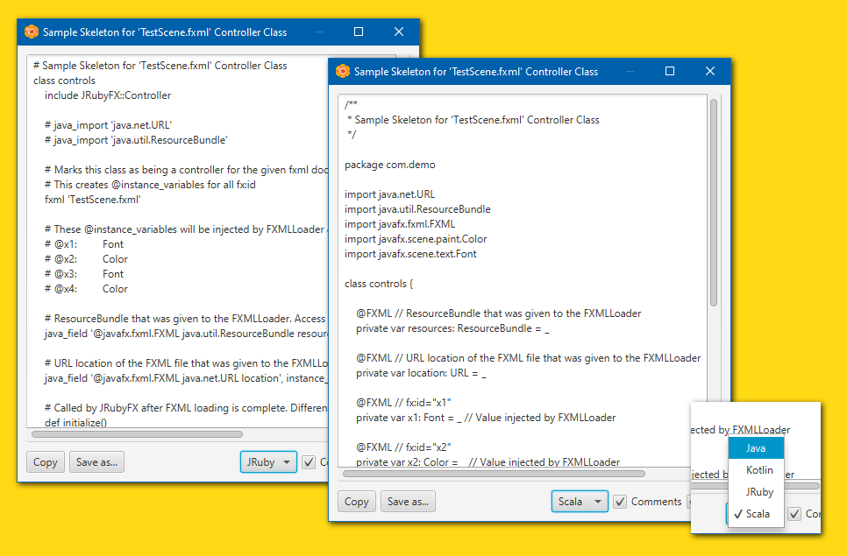The height and width of the screenshot is (556, 847).
Task: Copy the Scala skeleton code
Action: (x=357, y=502)
